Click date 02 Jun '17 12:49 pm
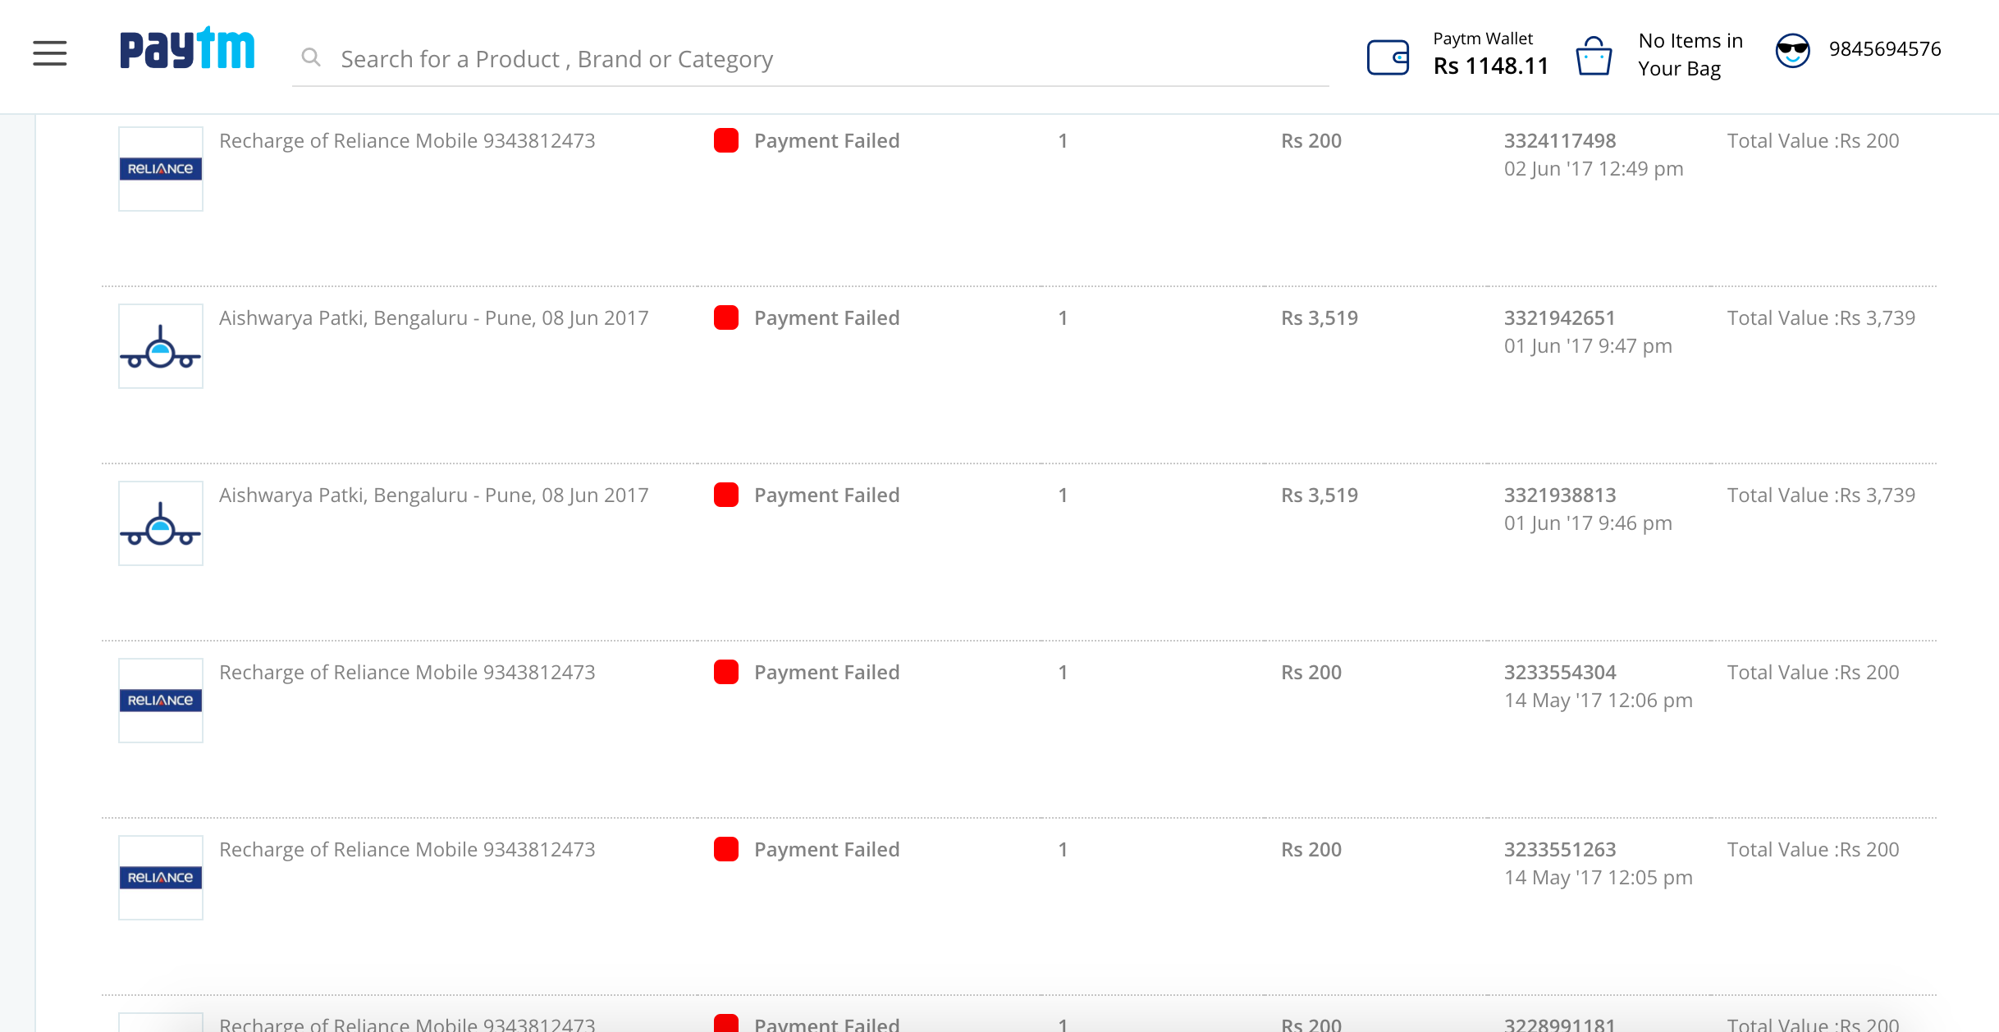This screenshot has height=1032, width=1999. (x=1593, y=169)
